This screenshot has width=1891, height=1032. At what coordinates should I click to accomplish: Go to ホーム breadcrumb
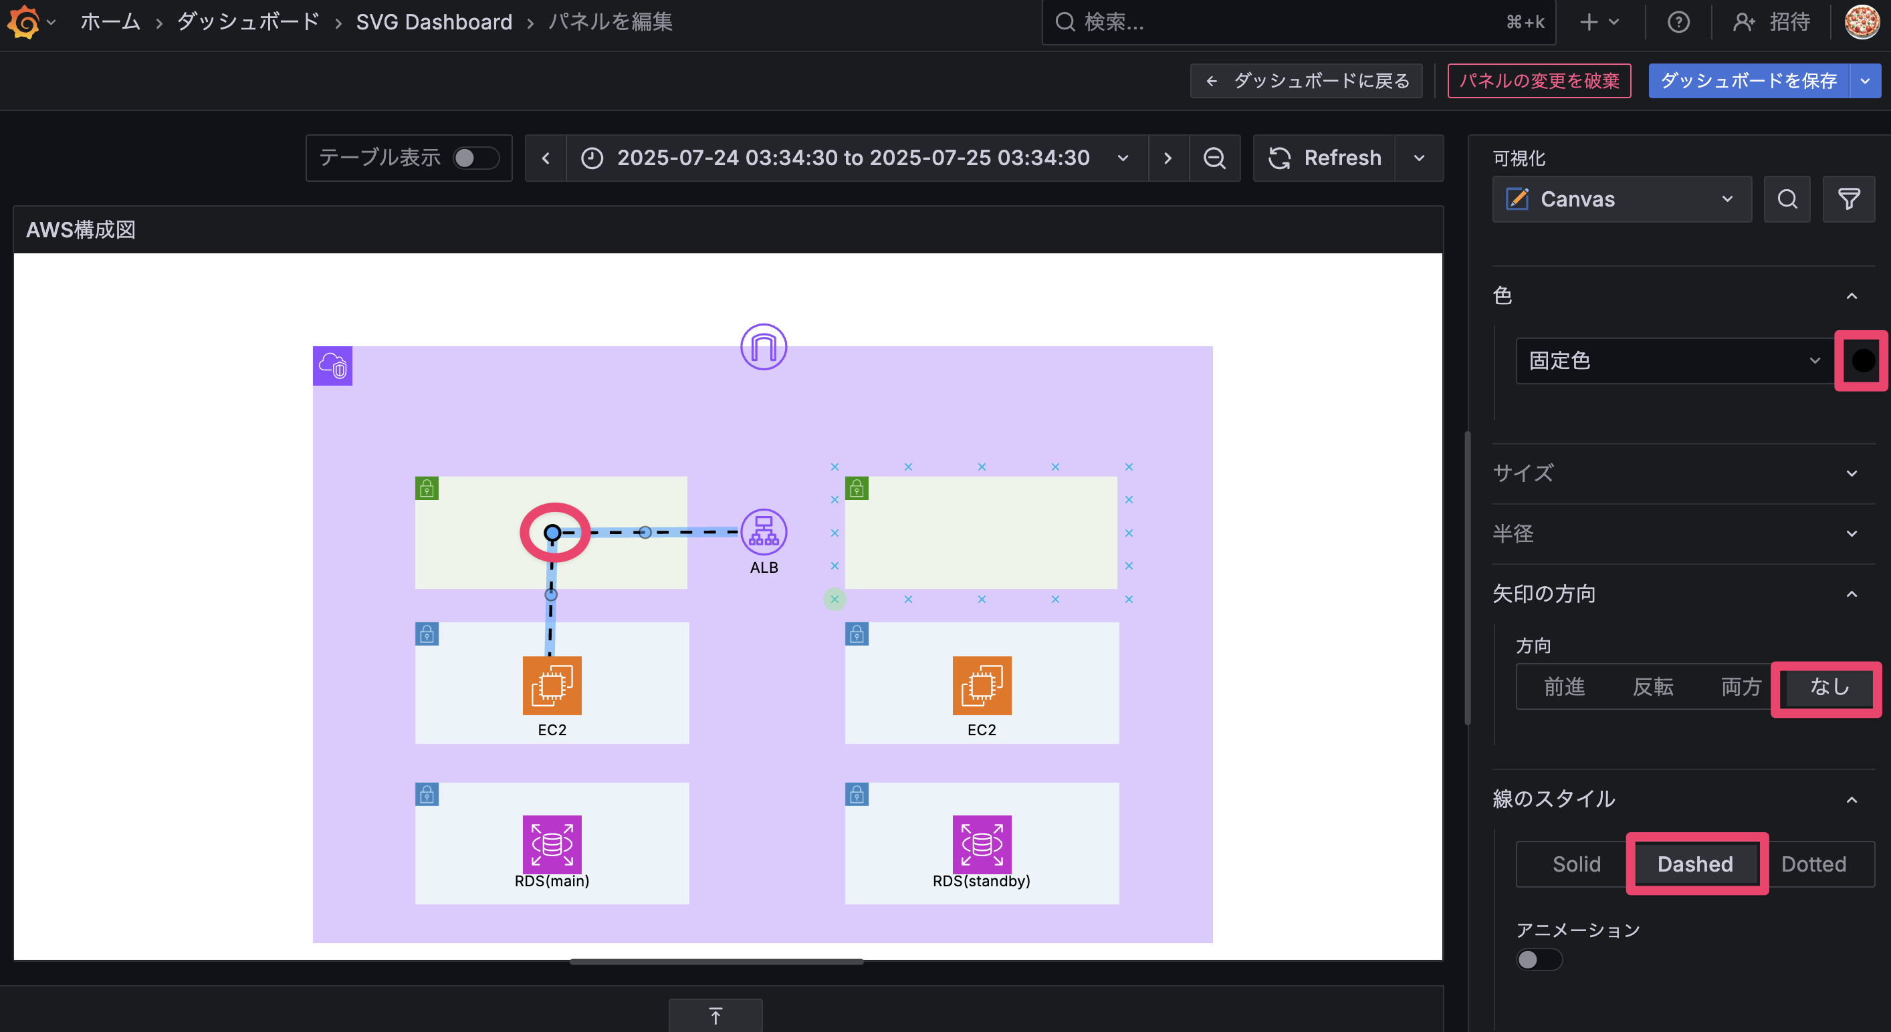pyautogui.click(x=110, y=22)
